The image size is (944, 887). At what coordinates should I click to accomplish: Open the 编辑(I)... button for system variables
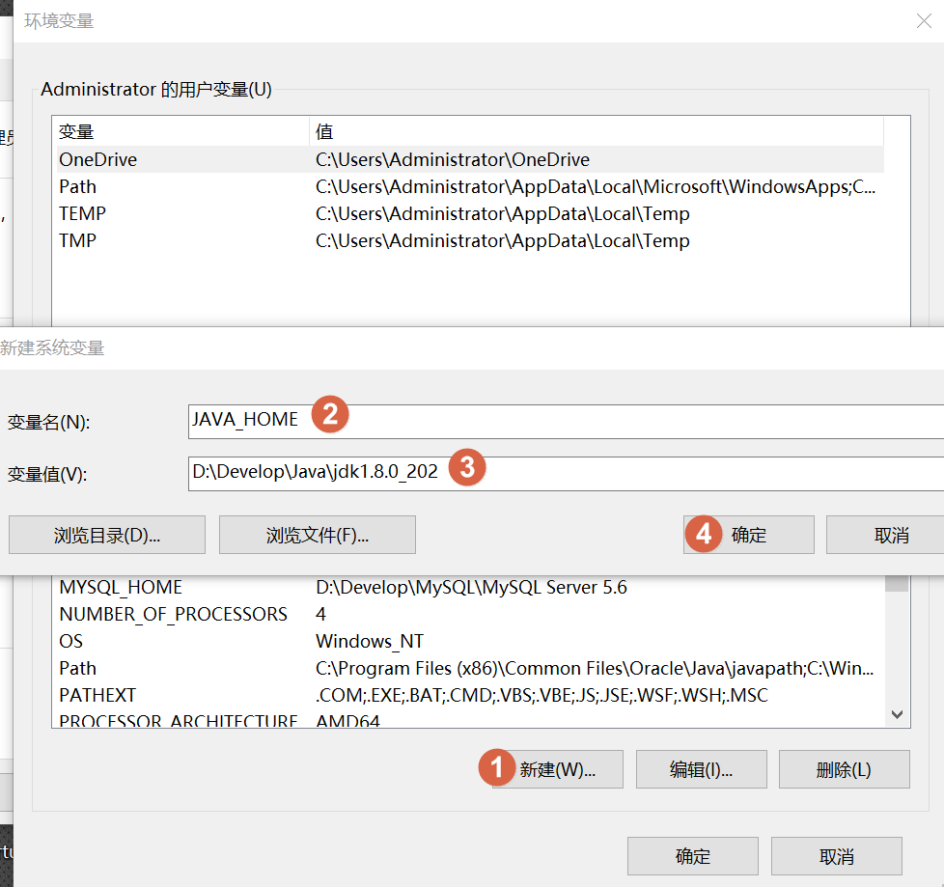click(x=701, y=769)
